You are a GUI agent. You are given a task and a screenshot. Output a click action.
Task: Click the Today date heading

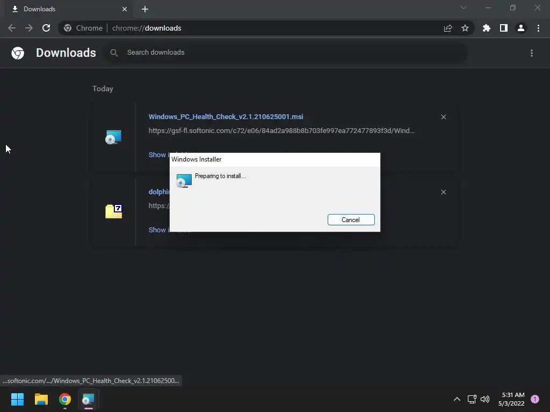click(103, 89)
